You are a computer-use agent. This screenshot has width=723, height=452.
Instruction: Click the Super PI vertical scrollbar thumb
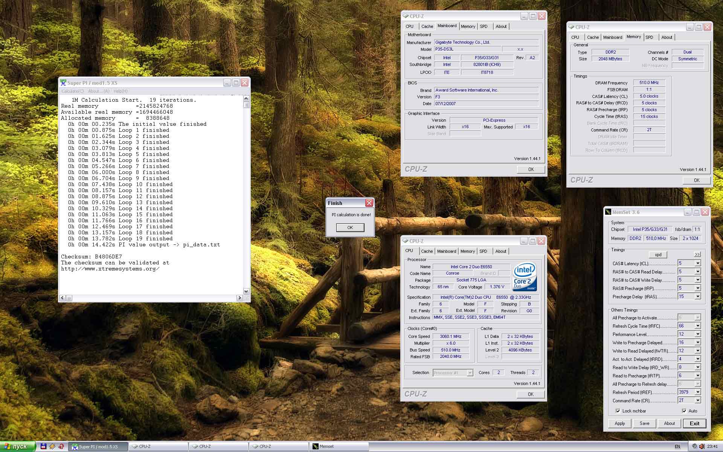246,105
